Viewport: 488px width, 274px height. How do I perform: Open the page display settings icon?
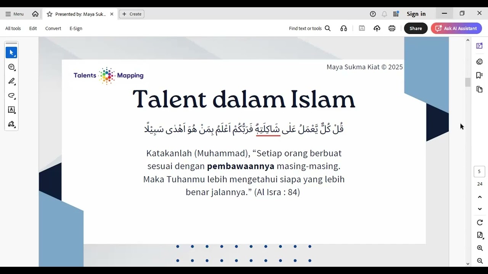pos(480,235)
